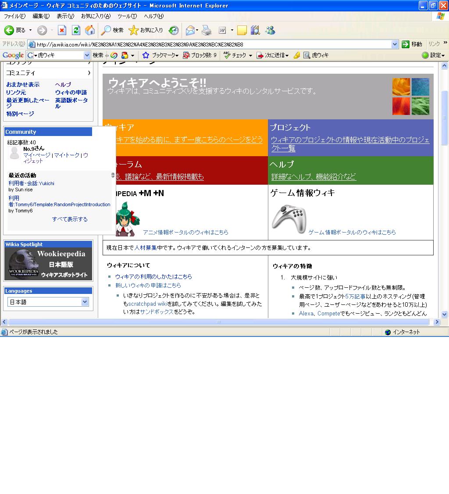Click the Edit with Word icon
449x494 pixels.
(x=222, y=30)
